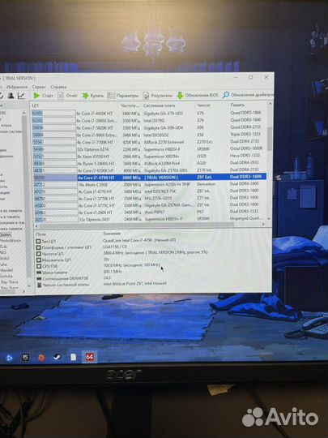The height and width of the screenshot is (438, 328).
Task: Click the white document taskbar icon
Action: click(x=74, y=357)
